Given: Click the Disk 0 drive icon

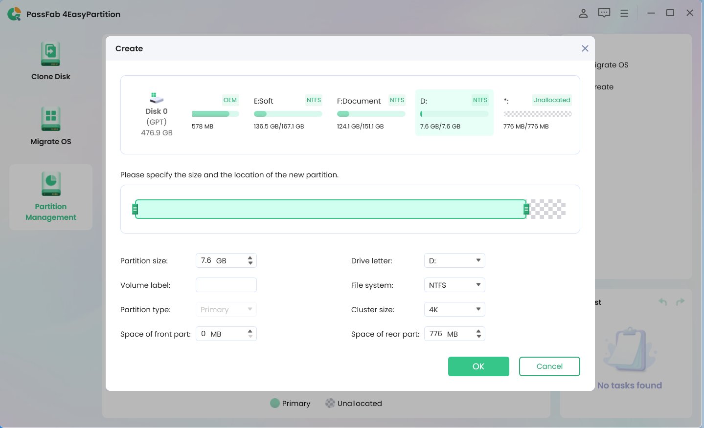Looking at the screenshot, I should point(156,97).
